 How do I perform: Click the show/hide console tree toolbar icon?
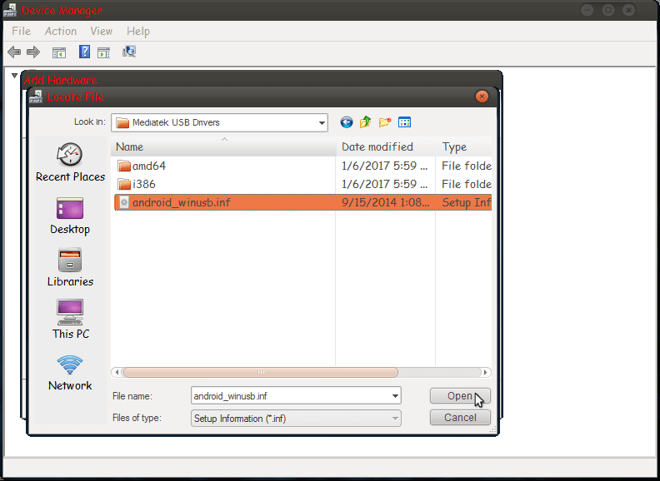[x=59, y=52]
